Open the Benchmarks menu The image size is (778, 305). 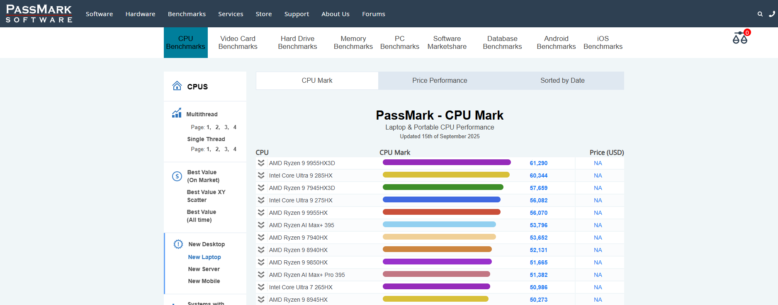[187, 14]
